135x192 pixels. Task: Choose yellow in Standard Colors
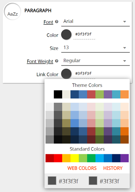(x=75, y=158)
